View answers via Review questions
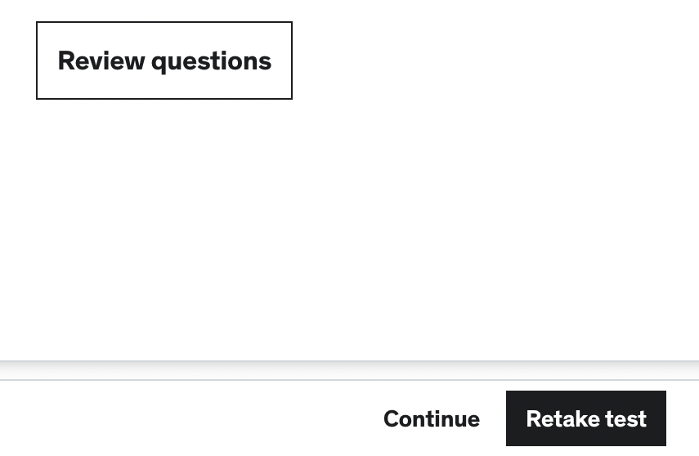Image resolution: width=699 pixels, height=456 pixels. pyautogui.click(x=164, y=60)
